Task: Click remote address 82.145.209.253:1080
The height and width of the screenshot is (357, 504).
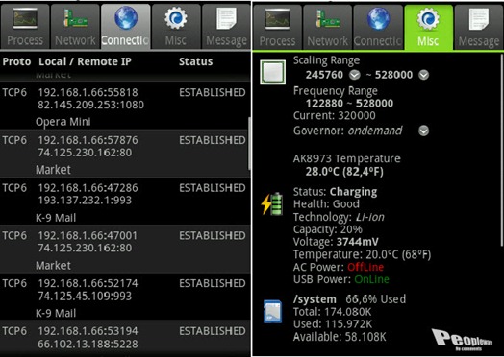Action: [90, 105]
